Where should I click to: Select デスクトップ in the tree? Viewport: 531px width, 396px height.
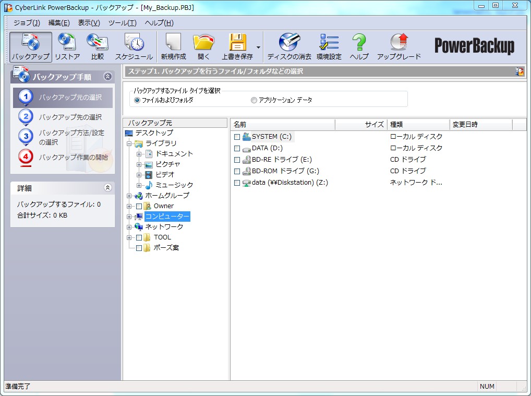pyautogui.click(x=154, y=133)
